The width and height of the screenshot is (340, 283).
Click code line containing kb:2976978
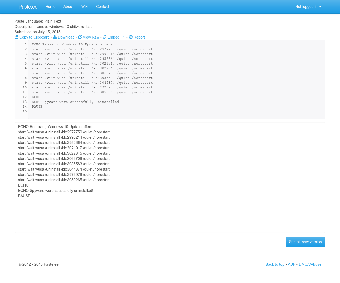click(92, 87)
